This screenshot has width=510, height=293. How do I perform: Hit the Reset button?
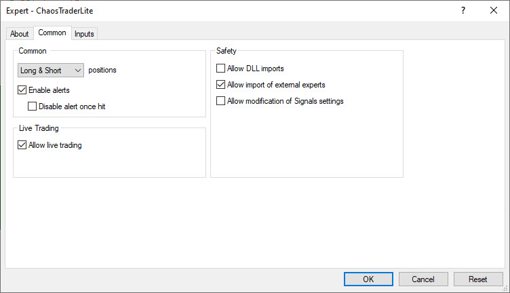pos(478,279)
